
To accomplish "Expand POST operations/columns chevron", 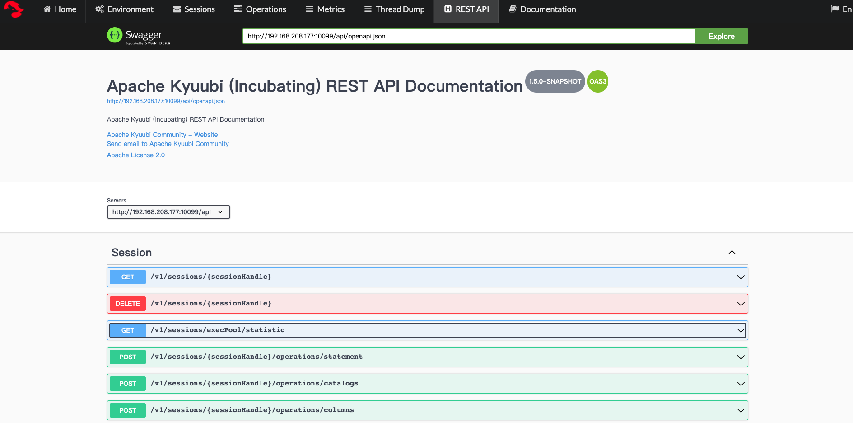I will click(741, 410).
